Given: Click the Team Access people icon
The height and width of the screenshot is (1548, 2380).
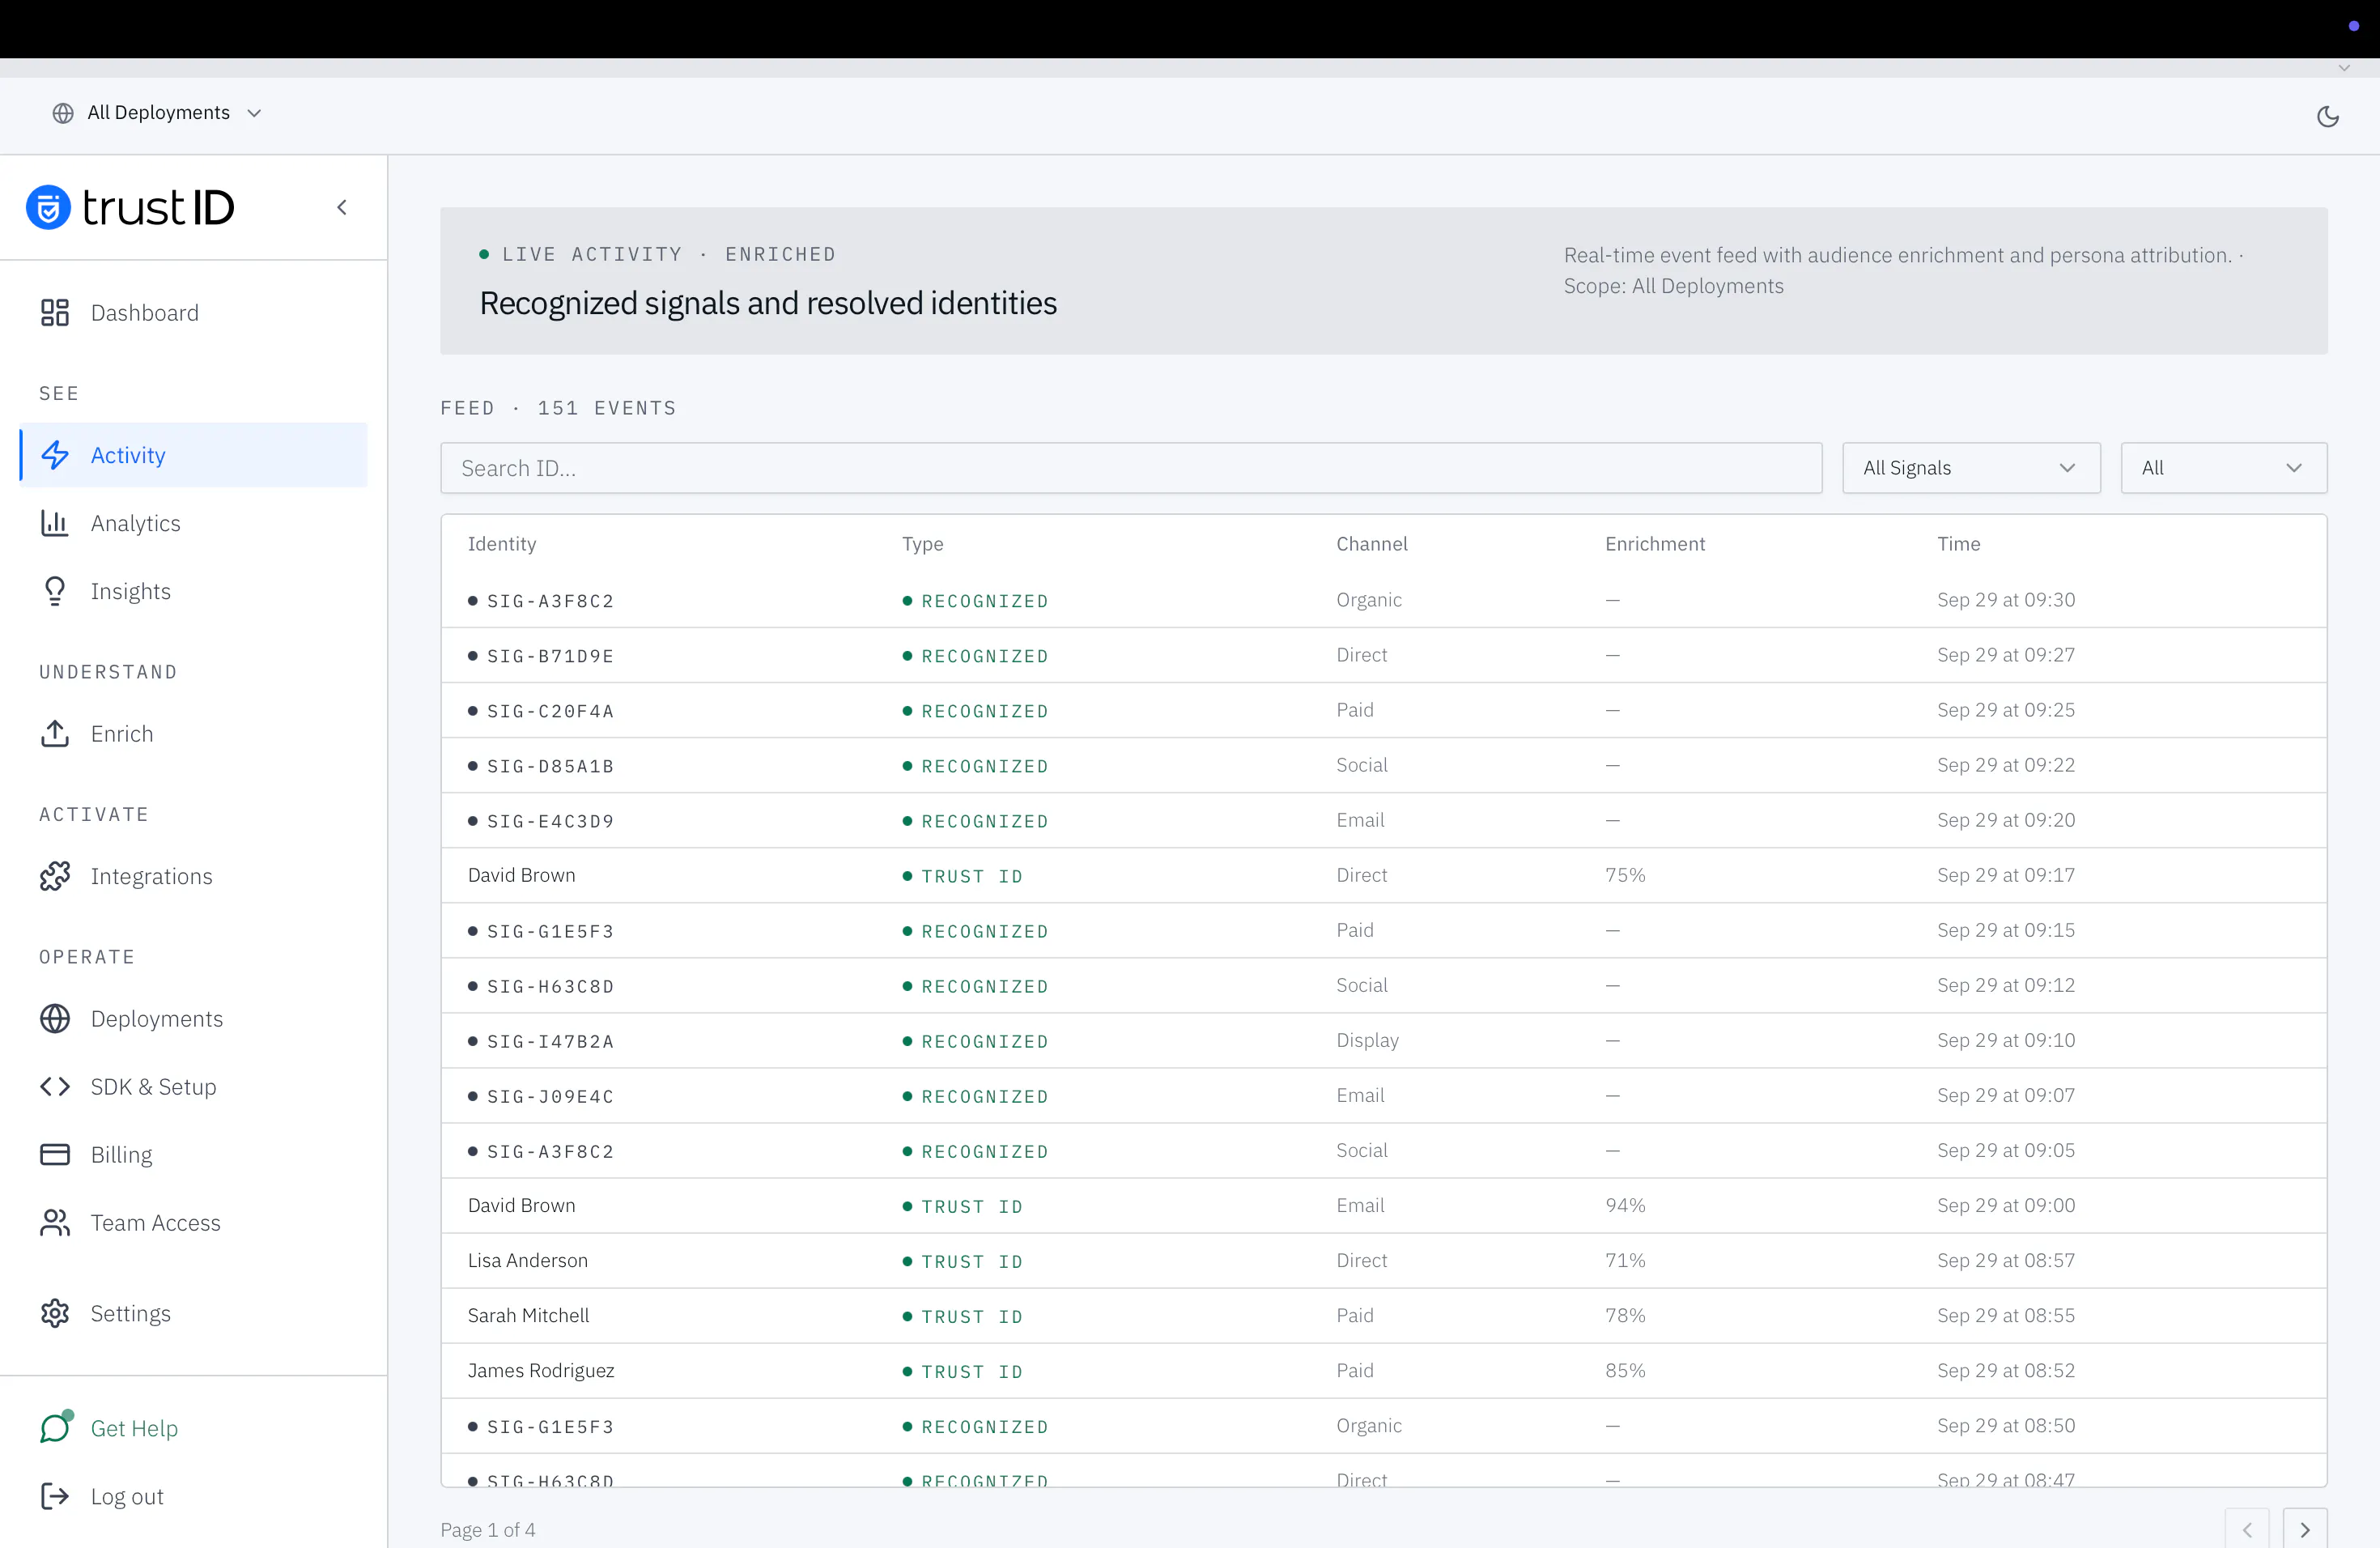Looking at the screenshot, I should click(55, 1222).
